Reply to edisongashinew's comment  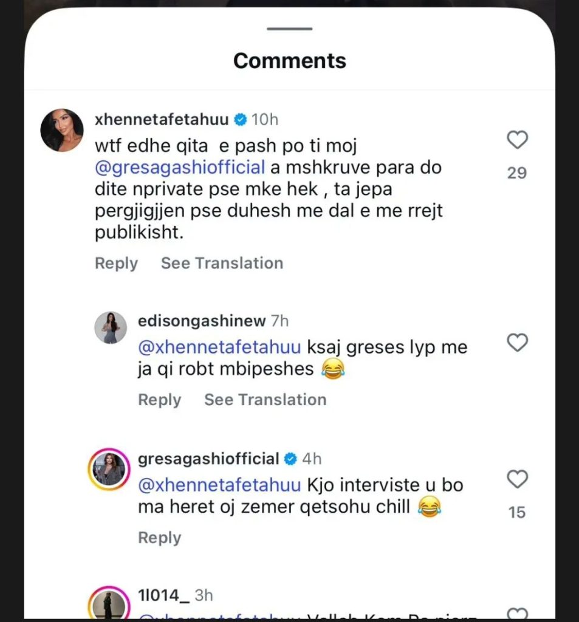159,400
